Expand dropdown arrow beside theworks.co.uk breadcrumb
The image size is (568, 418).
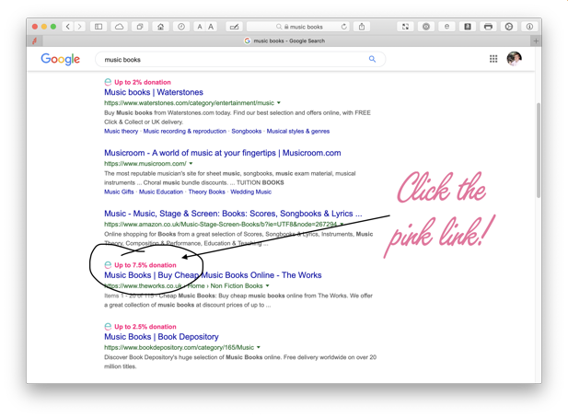[267, 285]
